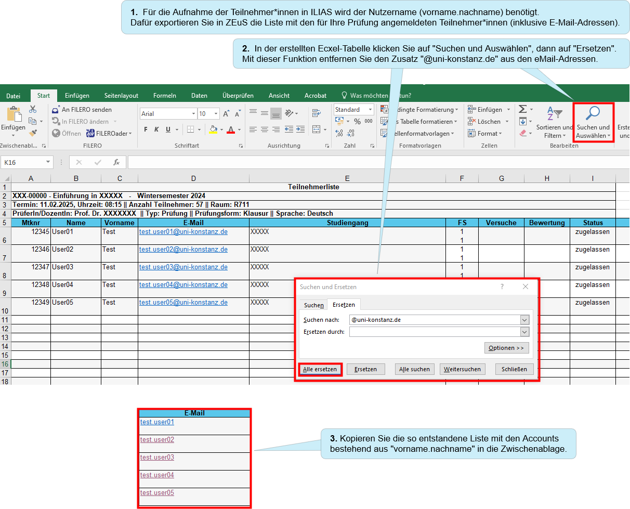The height and width of the screenshot is (509, 630).
Task: Click the Copy icon in clipboard group
Action: [x=33, y=121]
